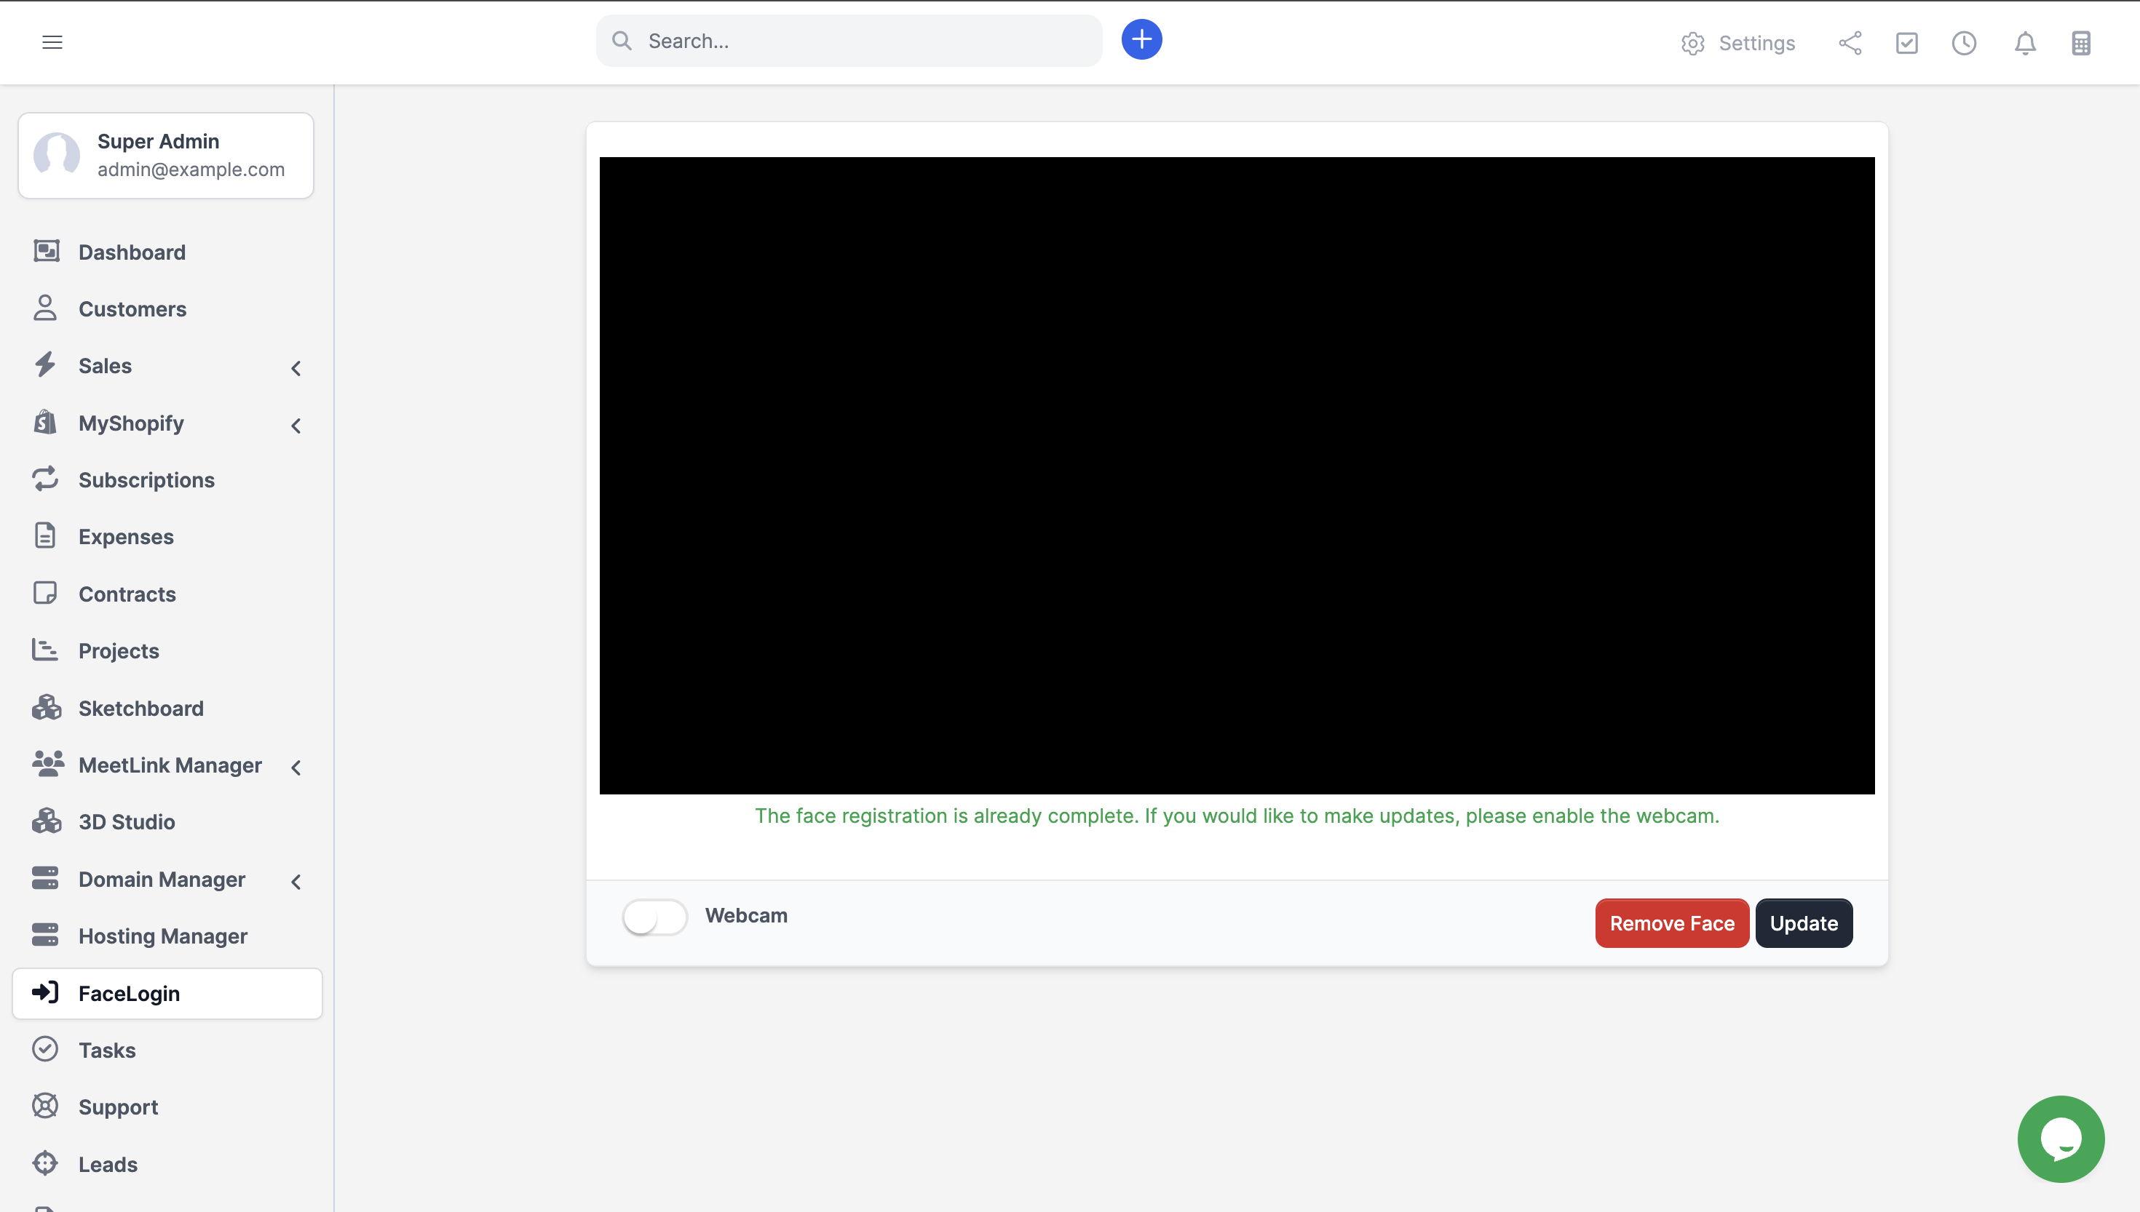Select the FaceLogin menu item
The width and height of the screenshot is (2140, 1212).
[x=167, y=993]
